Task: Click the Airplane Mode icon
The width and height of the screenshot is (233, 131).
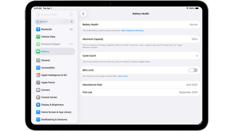Action: [x=38, y=15]
